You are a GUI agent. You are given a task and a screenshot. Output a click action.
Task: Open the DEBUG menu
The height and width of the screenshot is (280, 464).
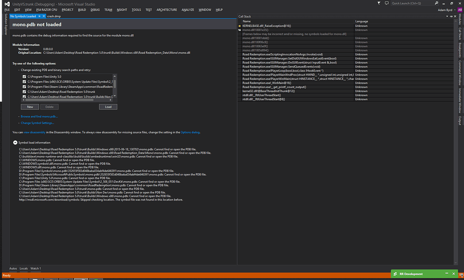click(95, 9)
